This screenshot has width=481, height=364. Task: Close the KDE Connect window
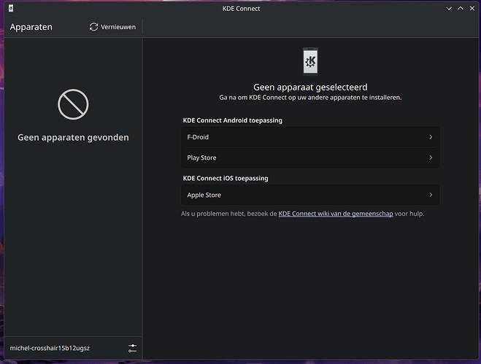[472, 9]
